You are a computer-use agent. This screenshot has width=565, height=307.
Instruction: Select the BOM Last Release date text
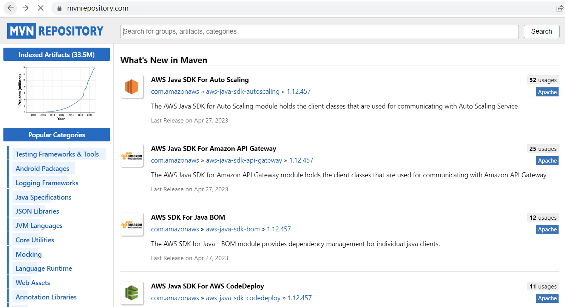190,258
